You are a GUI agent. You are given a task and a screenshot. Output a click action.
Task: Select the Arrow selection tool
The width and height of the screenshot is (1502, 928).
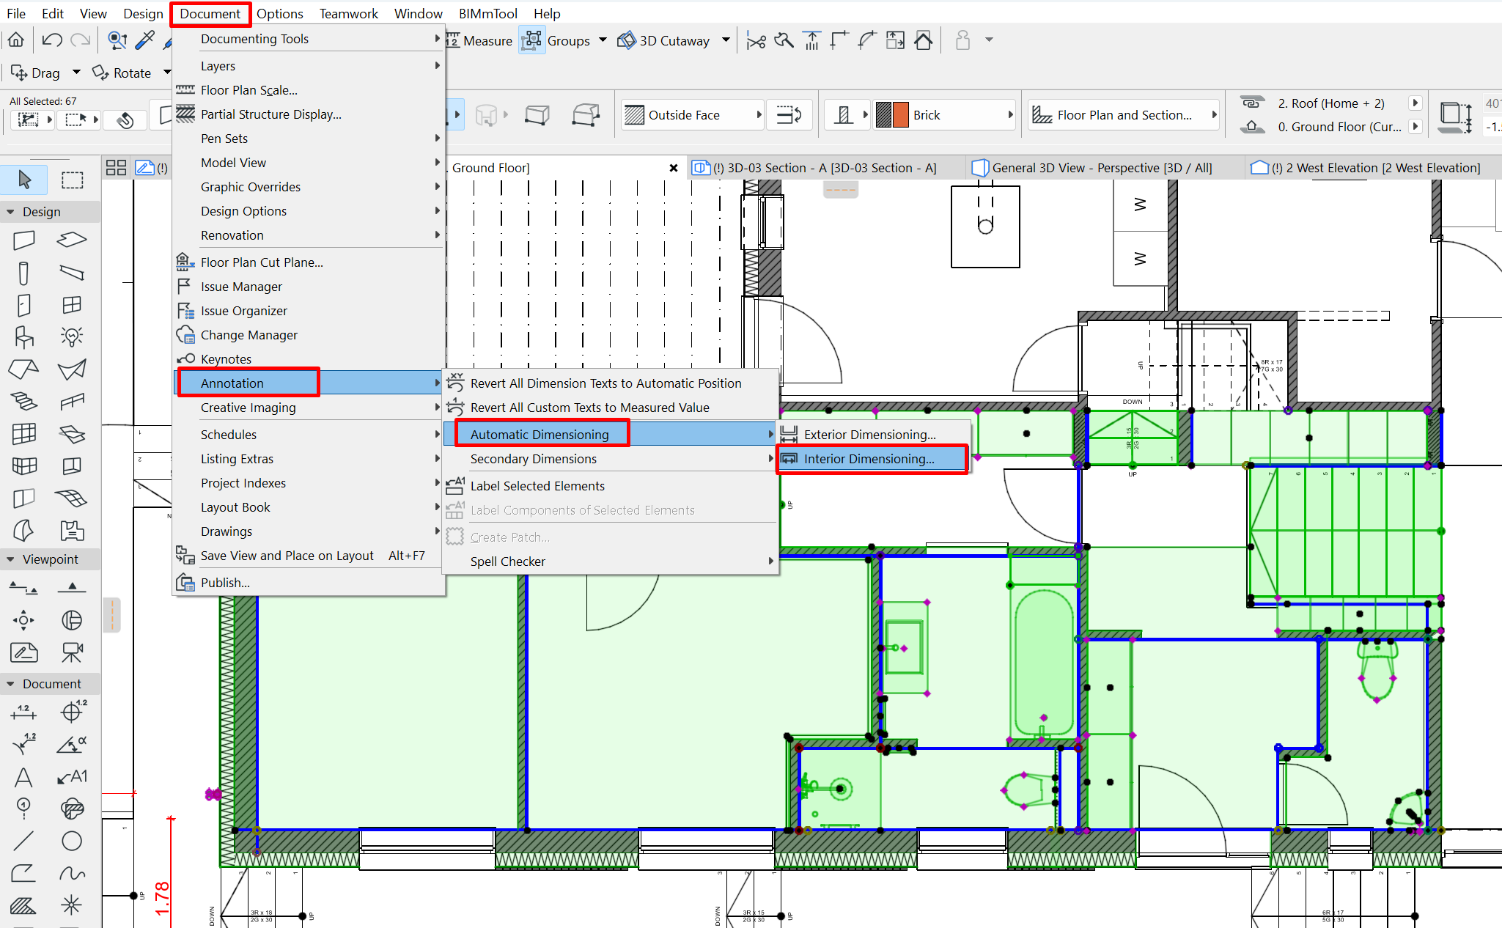click(x=24, y=179)
